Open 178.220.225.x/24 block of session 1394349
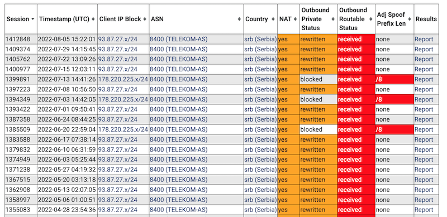The width and height of the screenshot is (447, 217). click(x=123, y=99)
